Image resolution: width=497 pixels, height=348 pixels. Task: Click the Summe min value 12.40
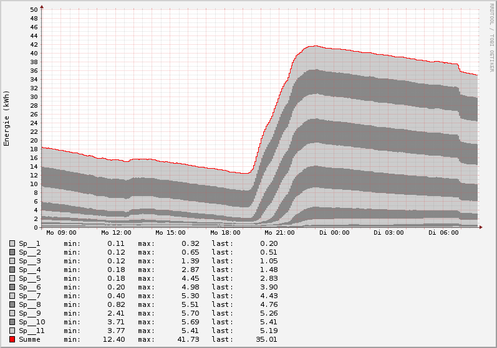pos(114,339)
